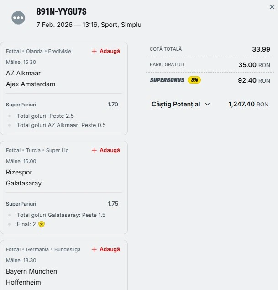
Task: Expand the Câștig Potențial chevron
Action: click(x=207, y=104)
